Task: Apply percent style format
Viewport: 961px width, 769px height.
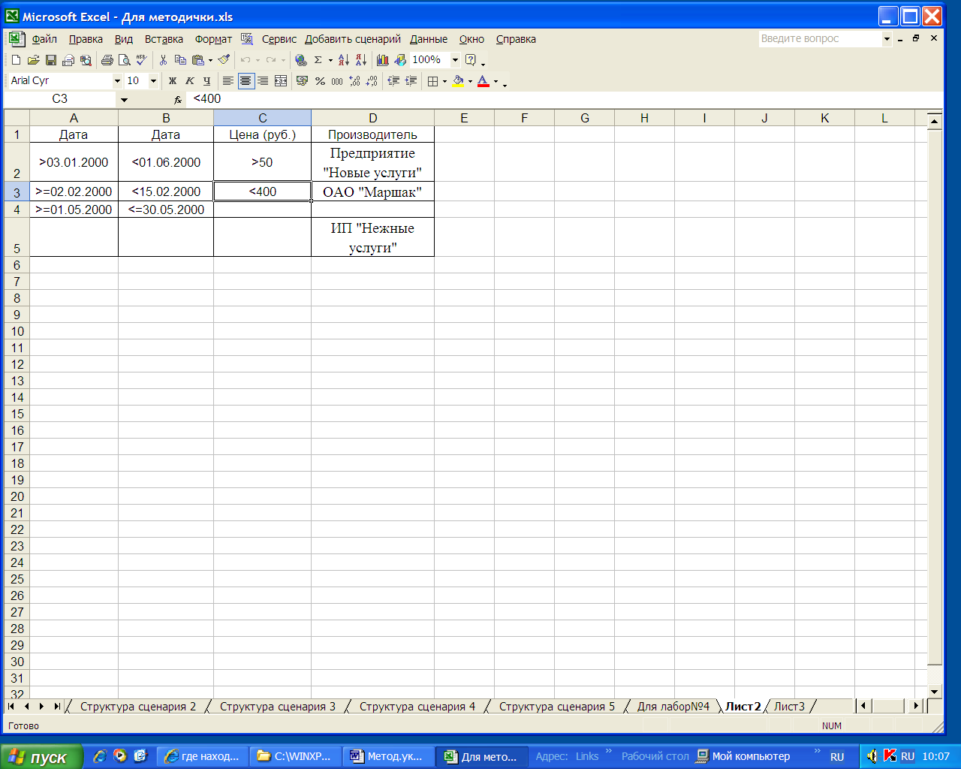Action: pyautogui.click(x=320, y=81)
